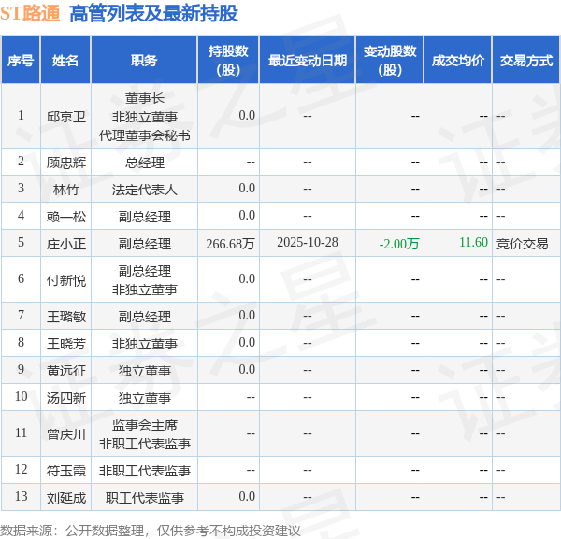Click the '成交均价' column header
Viewport: 561px width, 539px height.
458,61
